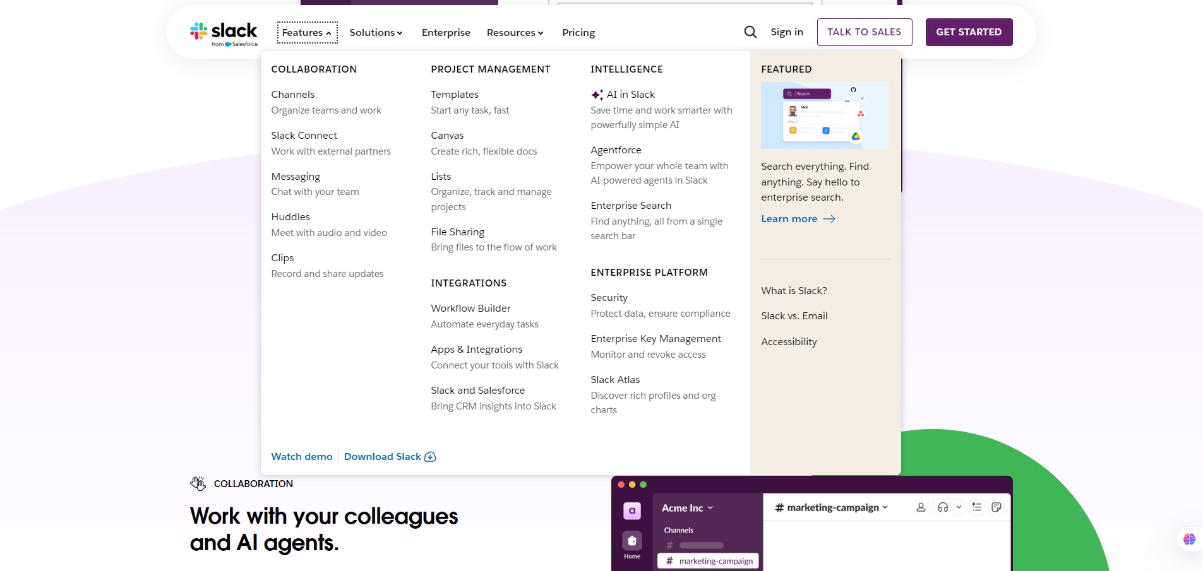Choose Slack and Salesforce item
The image size is (1203, 571).
477,391
